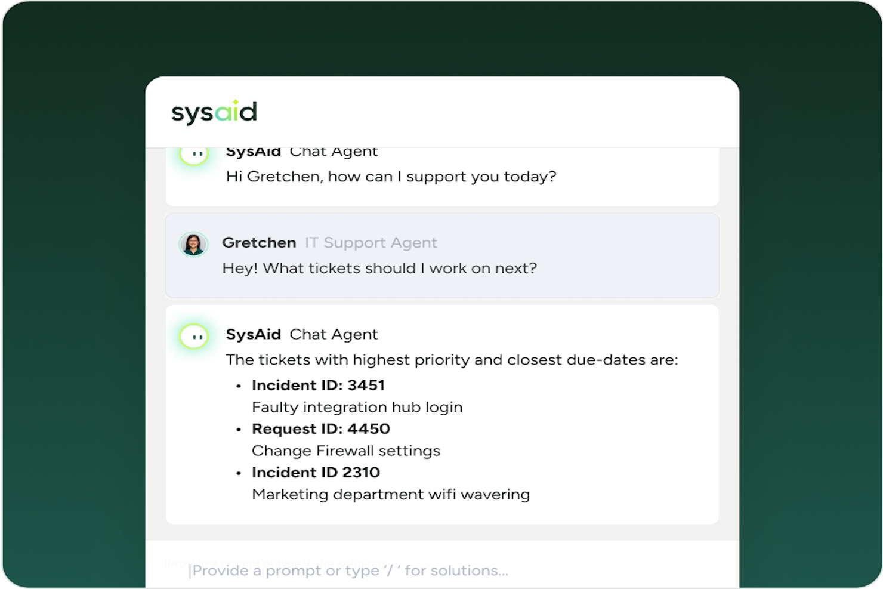The image size is (883, 589).
Task: Click the 'Marketing department wifi wavering' item
Action: (x=391, y=494)
